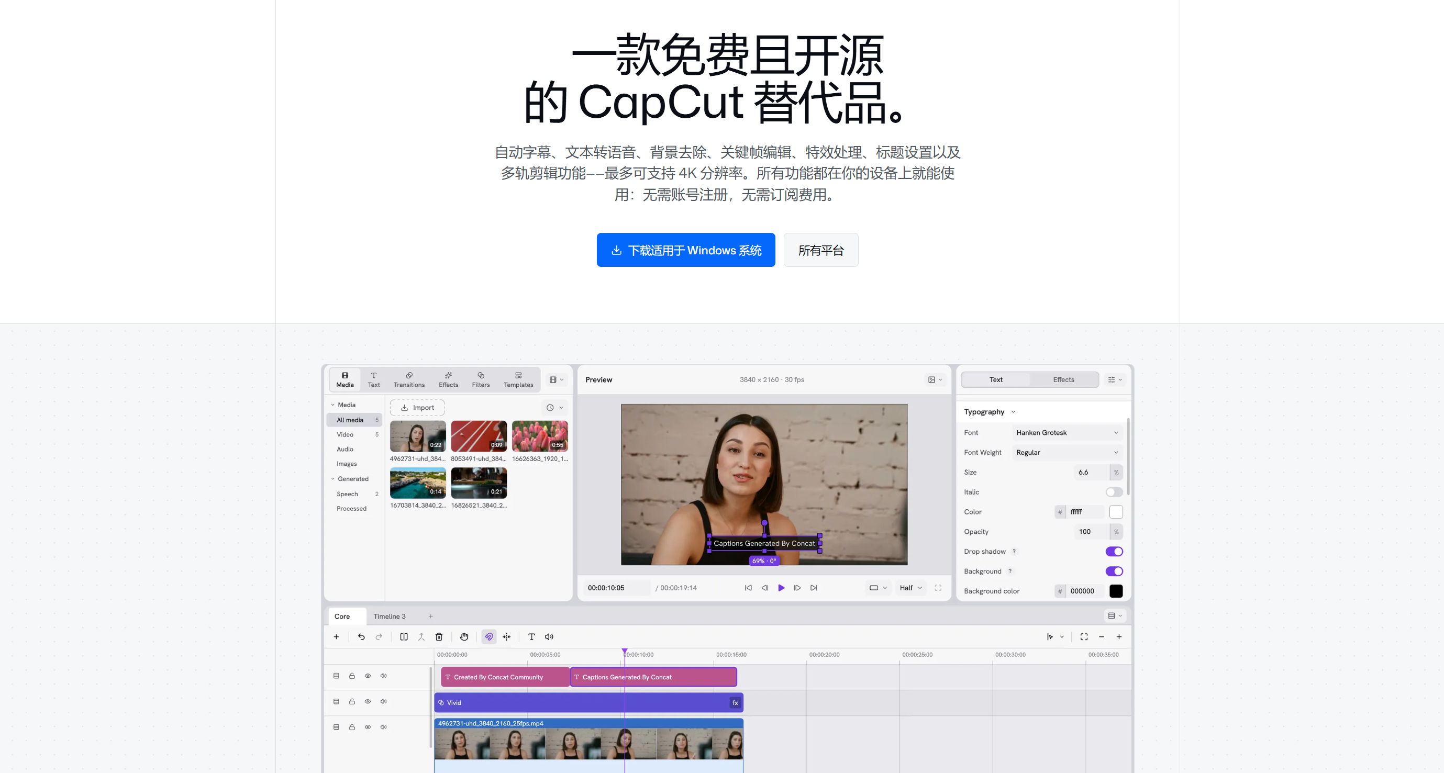Click the timeline zoom in plus icon
This screenshot has width=1444, height=773.
[x=1119, y=637]
